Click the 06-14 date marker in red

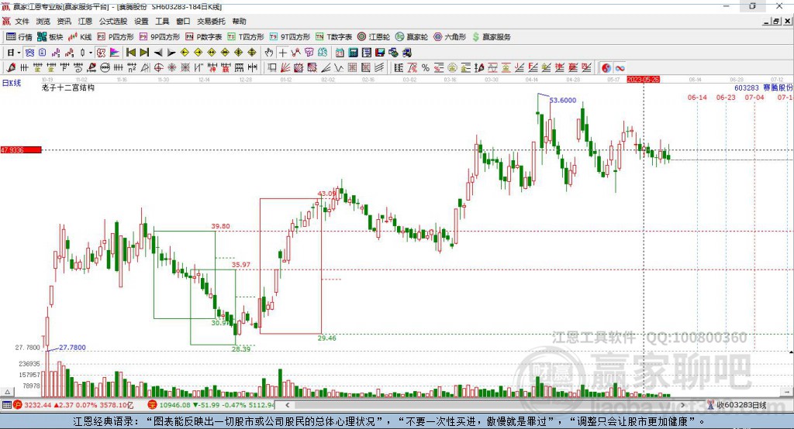tap(697, 97)
